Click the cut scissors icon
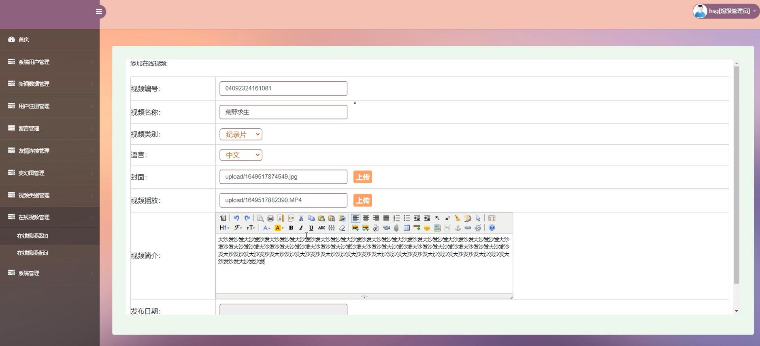 (301, 218)
